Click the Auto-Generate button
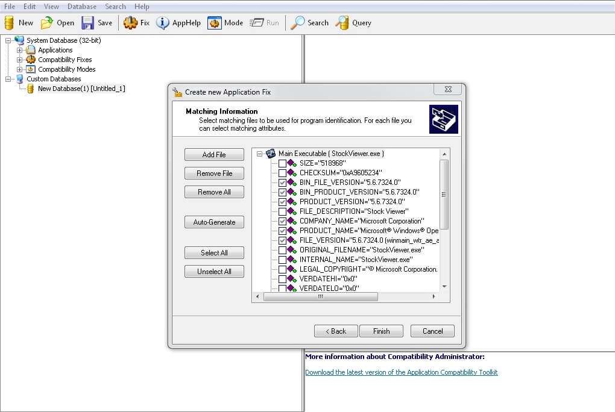Image resolution: width=615 pixels, height=412 pixels. click(214, 222)
